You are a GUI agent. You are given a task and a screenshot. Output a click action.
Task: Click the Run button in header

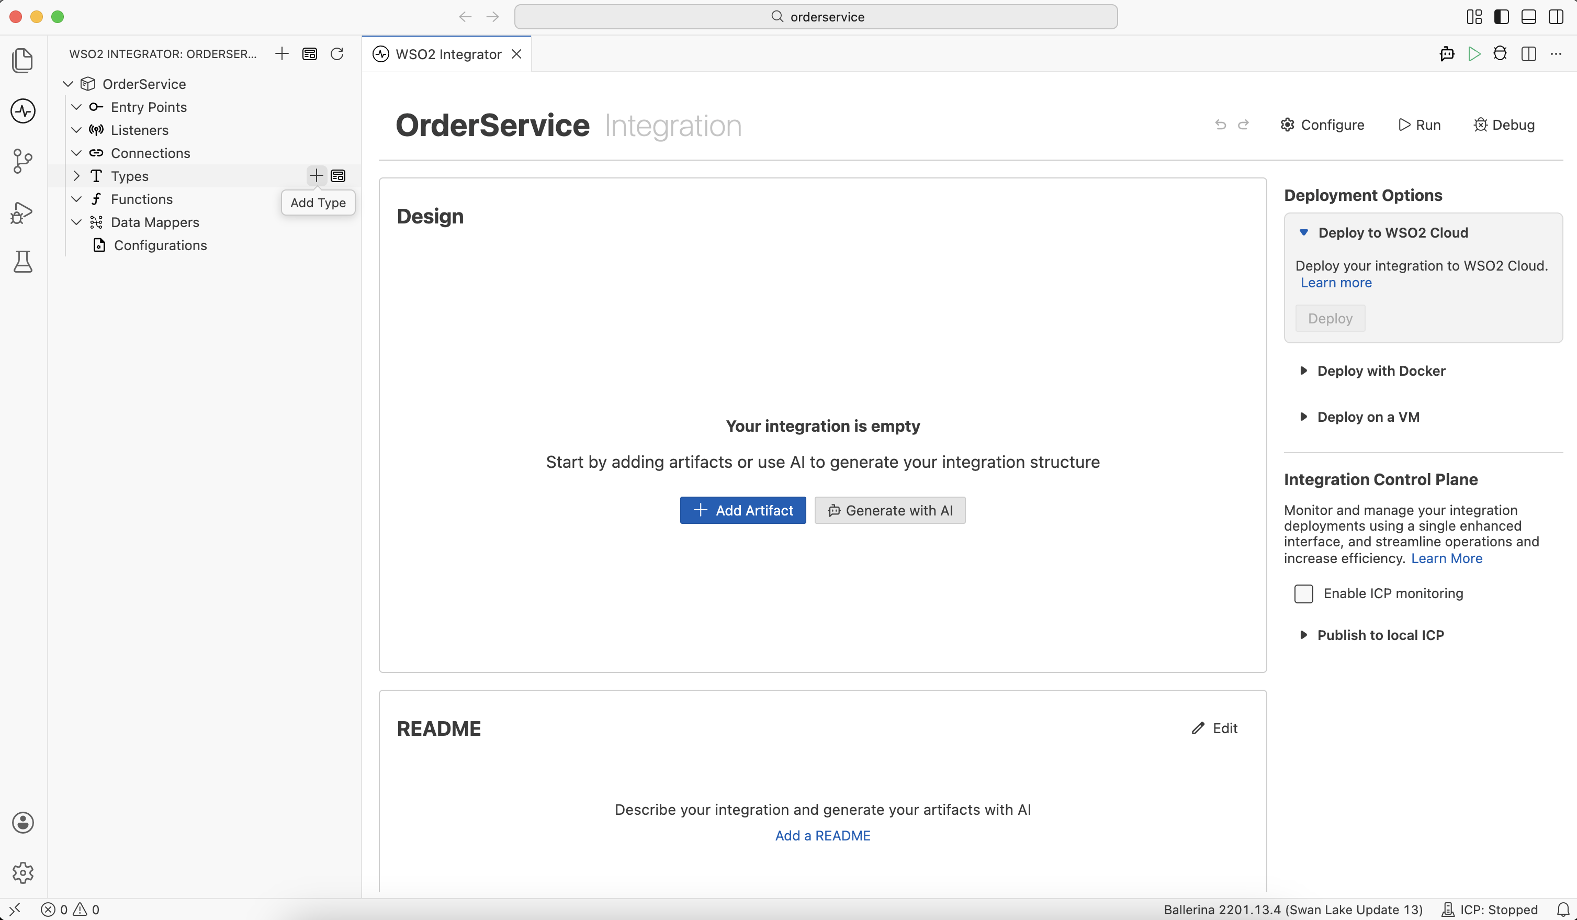(x=1420, y=125)
